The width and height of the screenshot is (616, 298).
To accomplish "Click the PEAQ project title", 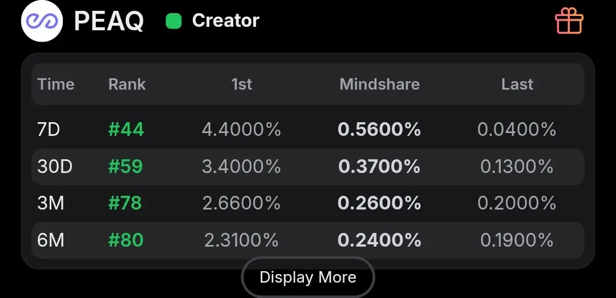I will [109, 21].
